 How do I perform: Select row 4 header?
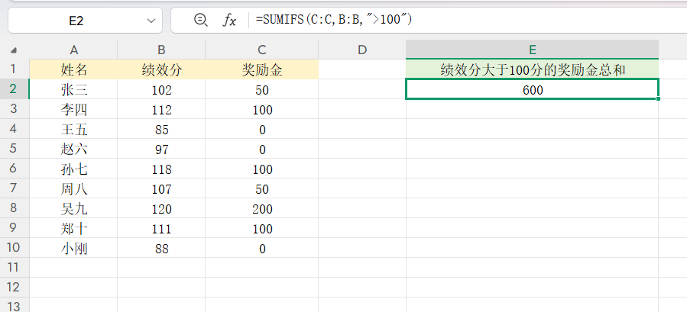(15, 129)
